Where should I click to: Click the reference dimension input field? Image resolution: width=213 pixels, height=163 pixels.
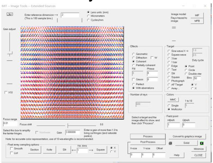70,15
